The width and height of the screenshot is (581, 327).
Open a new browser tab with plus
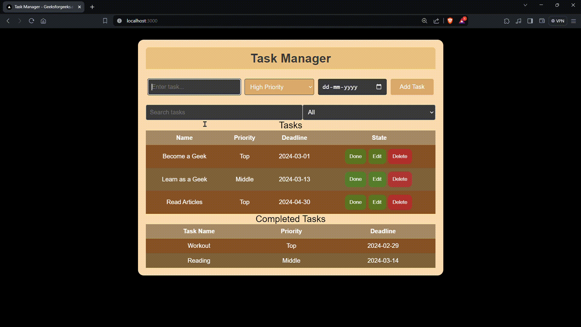pyautogui.click(x=92, y=7)
